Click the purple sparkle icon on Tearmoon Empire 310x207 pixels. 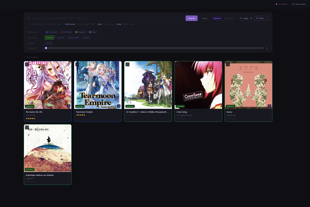(119, 106)
